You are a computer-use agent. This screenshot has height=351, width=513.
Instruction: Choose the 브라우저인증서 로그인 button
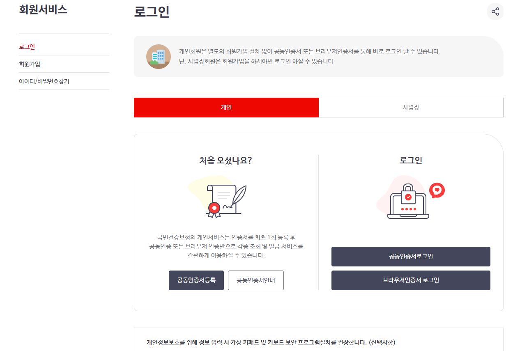coord(411,280)
